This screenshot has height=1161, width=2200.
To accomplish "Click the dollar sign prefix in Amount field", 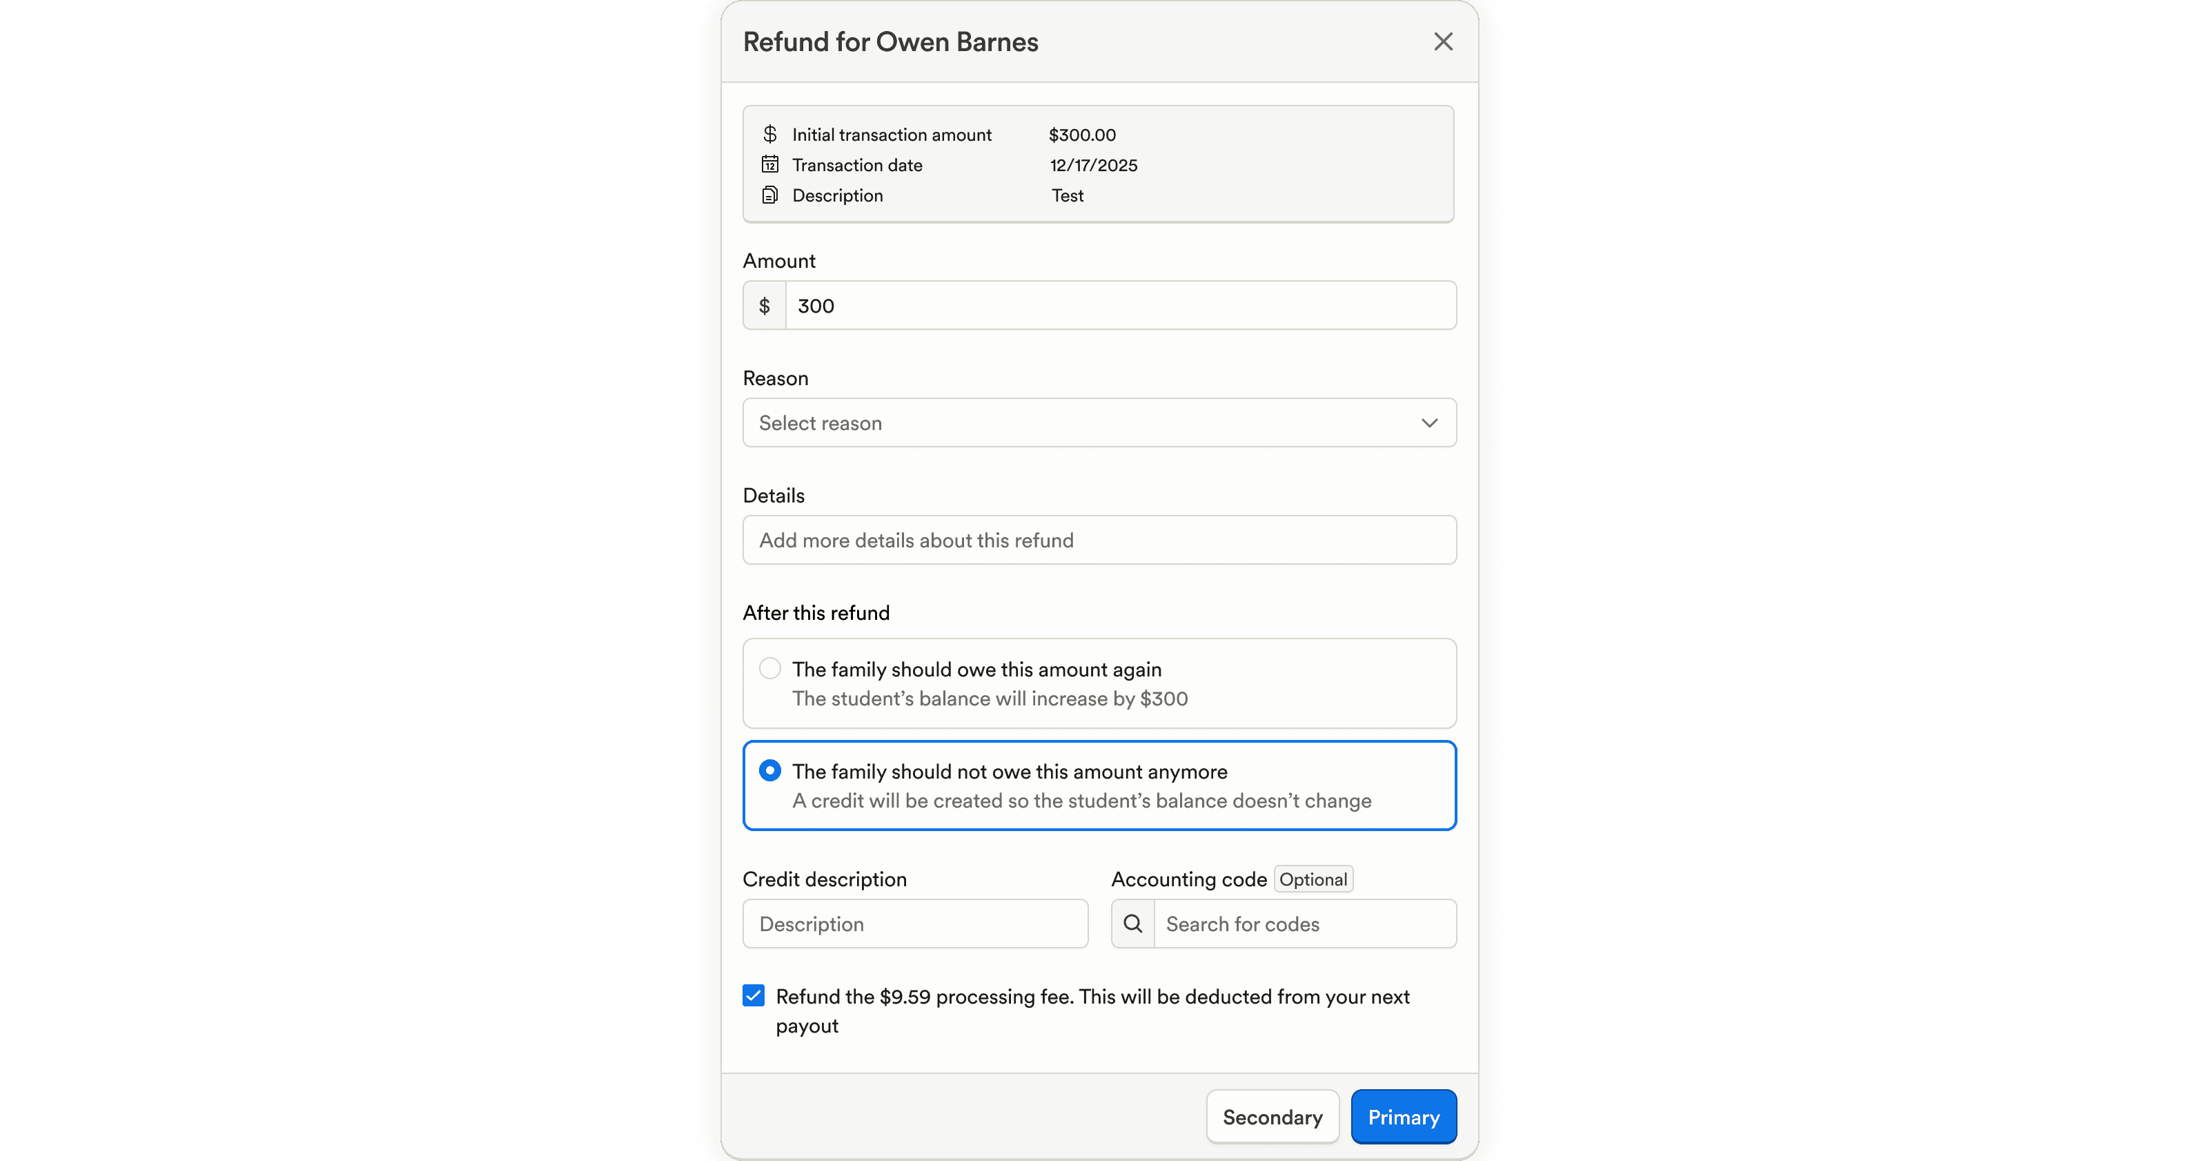I will pos(765,306).
